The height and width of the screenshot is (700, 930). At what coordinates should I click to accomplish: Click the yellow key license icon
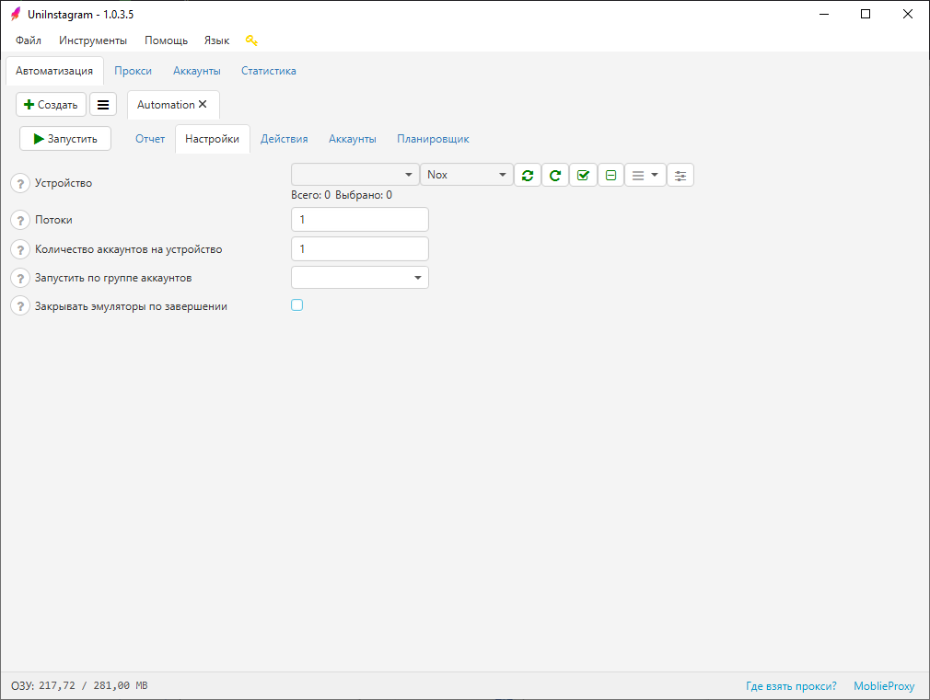(251, 40)
